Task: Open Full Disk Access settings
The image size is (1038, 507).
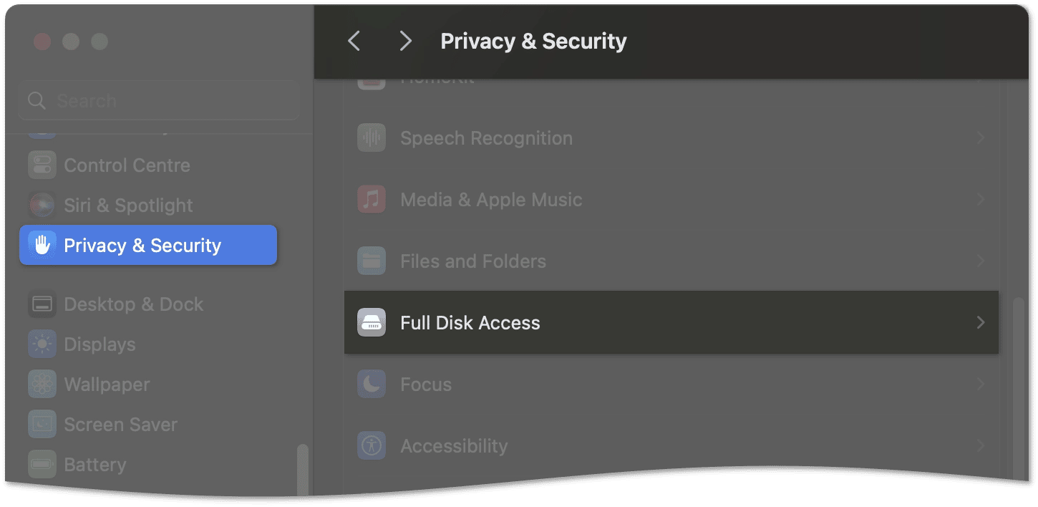Action: [671, 322]
